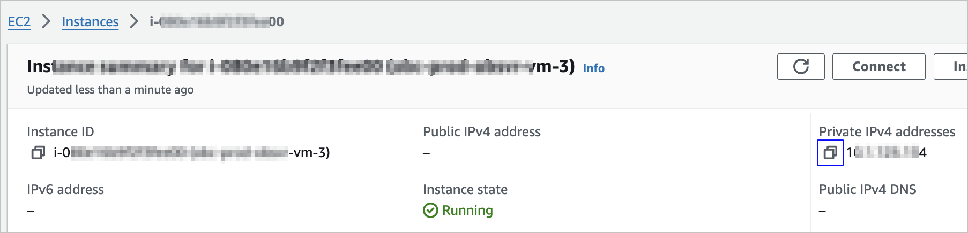This screenshot has height=233, width=968.
Task: Copy the Instance ID to clipboard
Action: point(38,153)
